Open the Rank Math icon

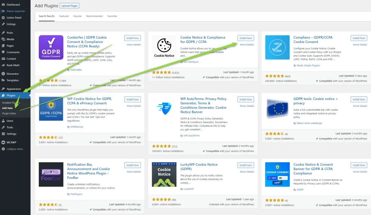(3, 65)
